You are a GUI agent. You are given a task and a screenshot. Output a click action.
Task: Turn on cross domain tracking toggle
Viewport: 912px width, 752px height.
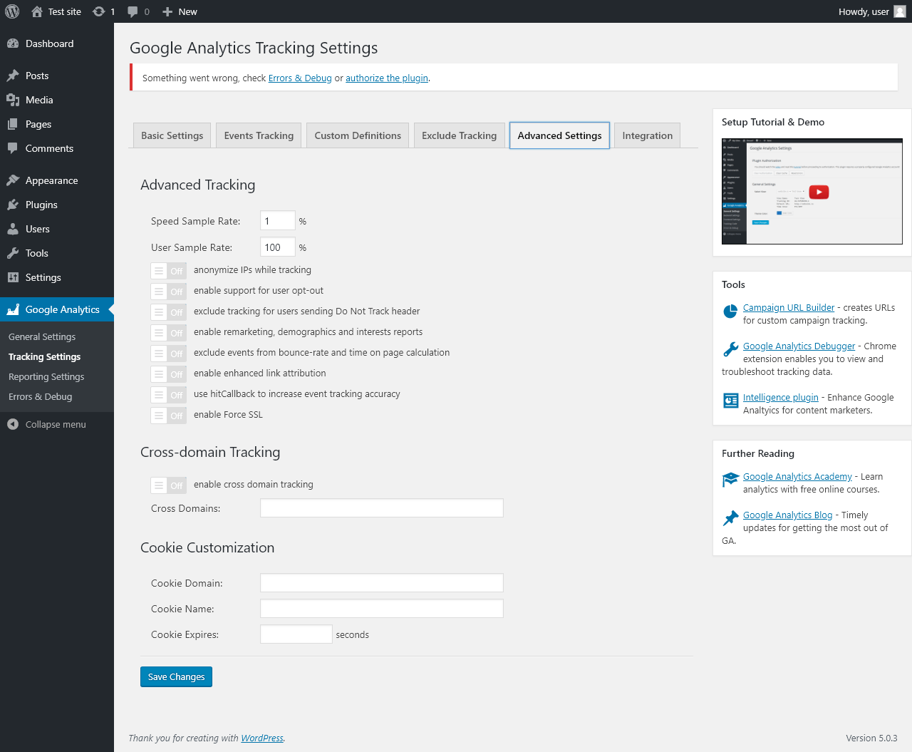click(x=168, y=485)
